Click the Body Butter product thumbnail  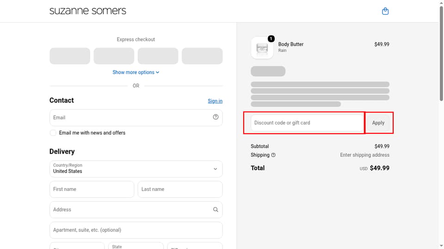click(262, 47)
